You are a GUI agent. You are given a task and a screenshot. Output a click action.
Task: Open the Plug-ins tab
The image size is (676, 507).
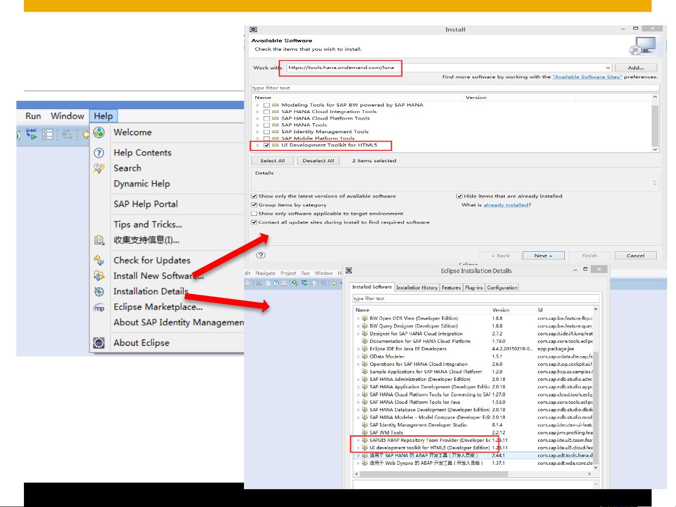point(474,288)
